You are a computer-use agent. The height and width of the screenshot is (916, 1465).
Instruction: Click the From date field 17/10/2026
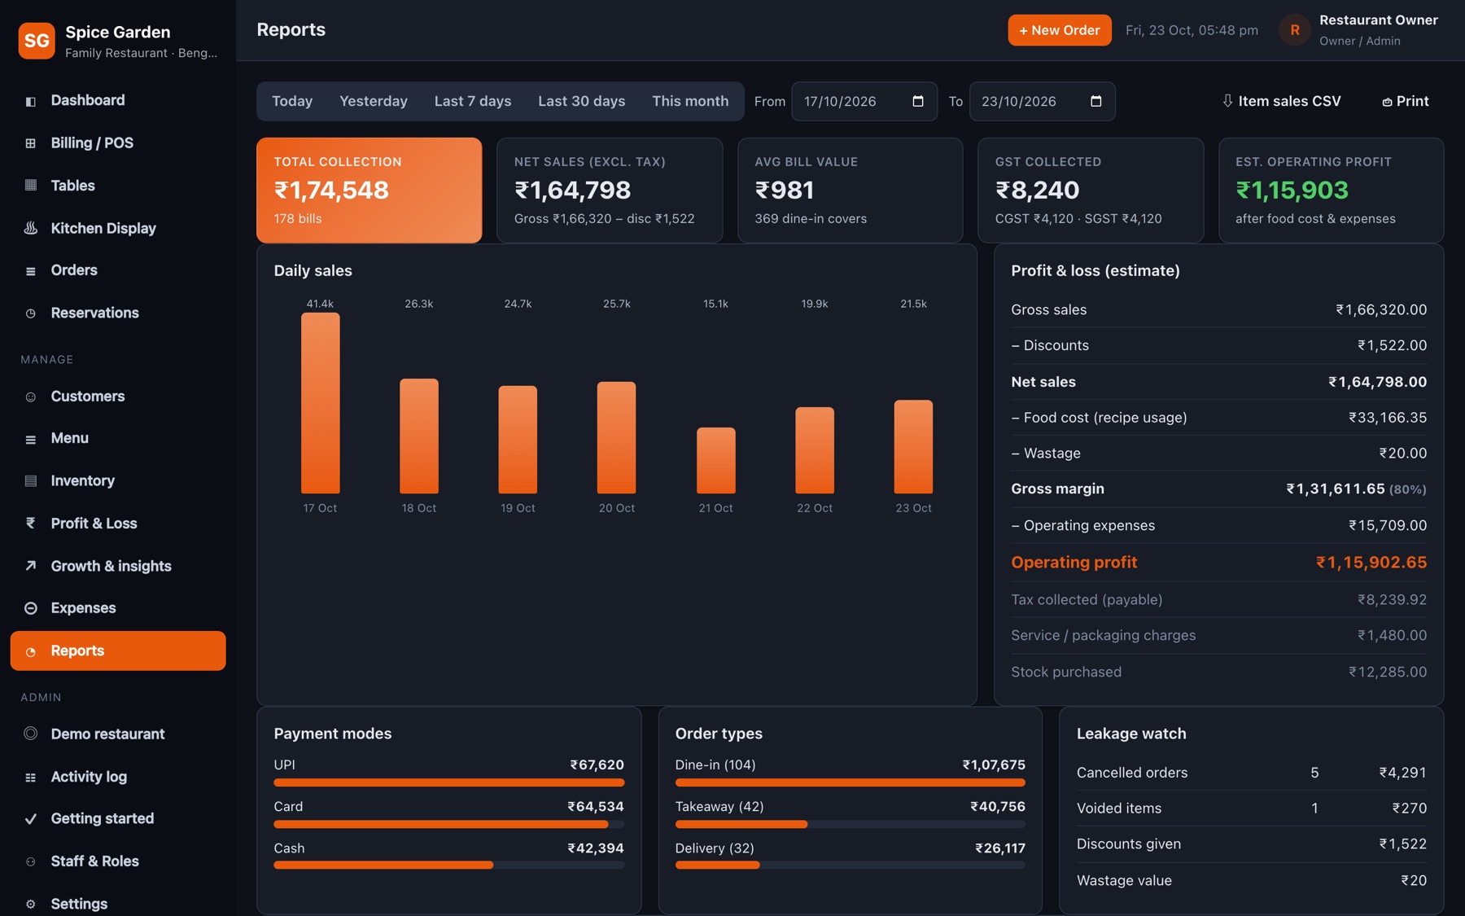(864, 101)
